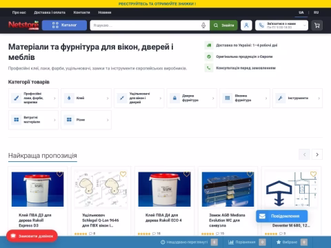
Task: Open the Повідомлення messages widget
Action: (282, 216)
